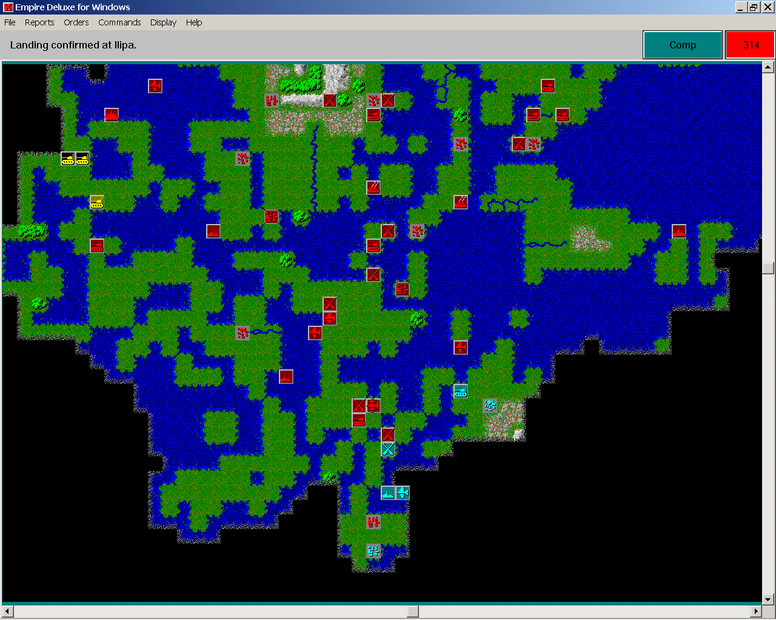
Task: Select red infantry directly above cyan infantry
Action: 388,435
